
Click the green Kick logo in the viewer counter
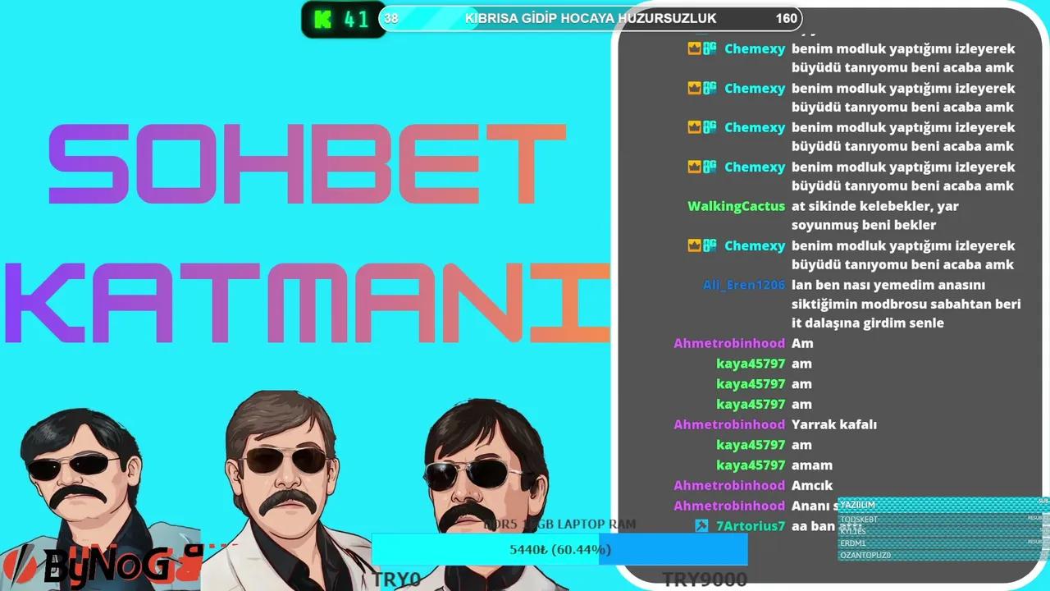(x=323, y=20)
